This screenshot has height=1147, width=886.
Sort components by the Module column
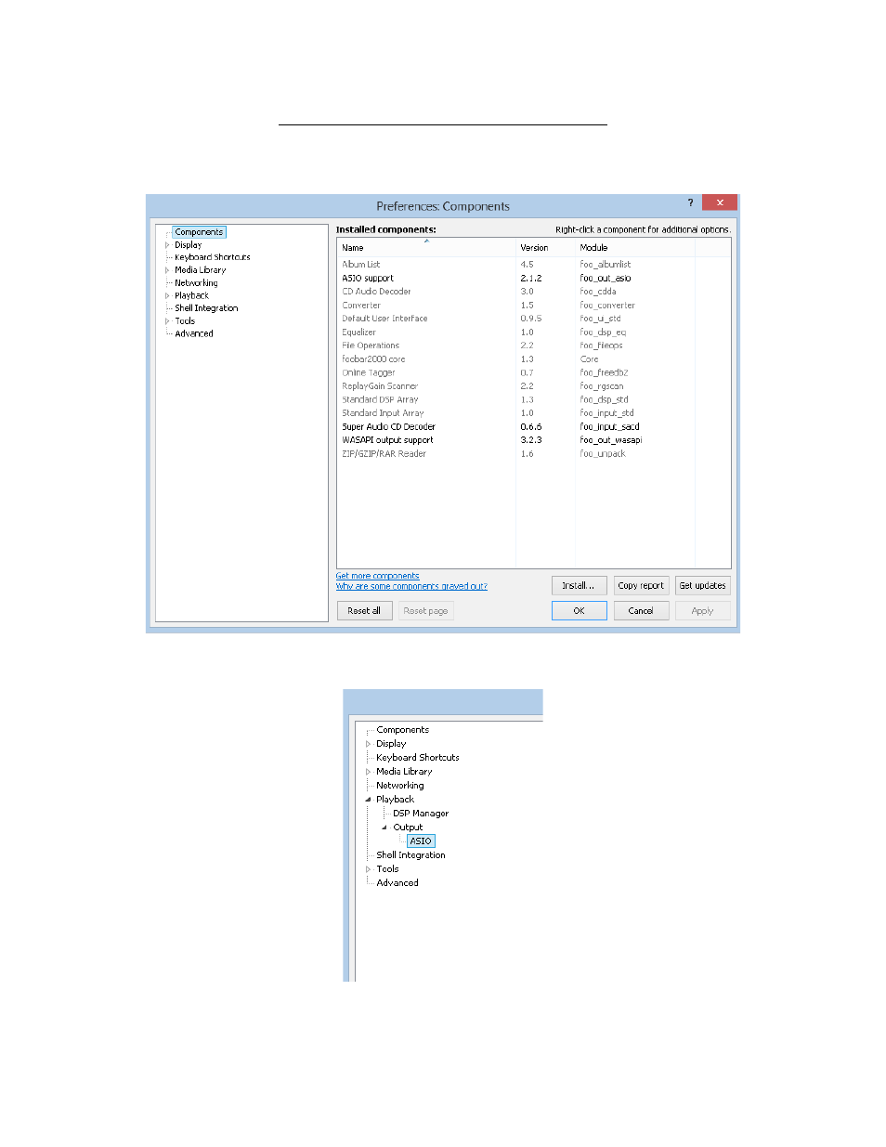point(634,248)
